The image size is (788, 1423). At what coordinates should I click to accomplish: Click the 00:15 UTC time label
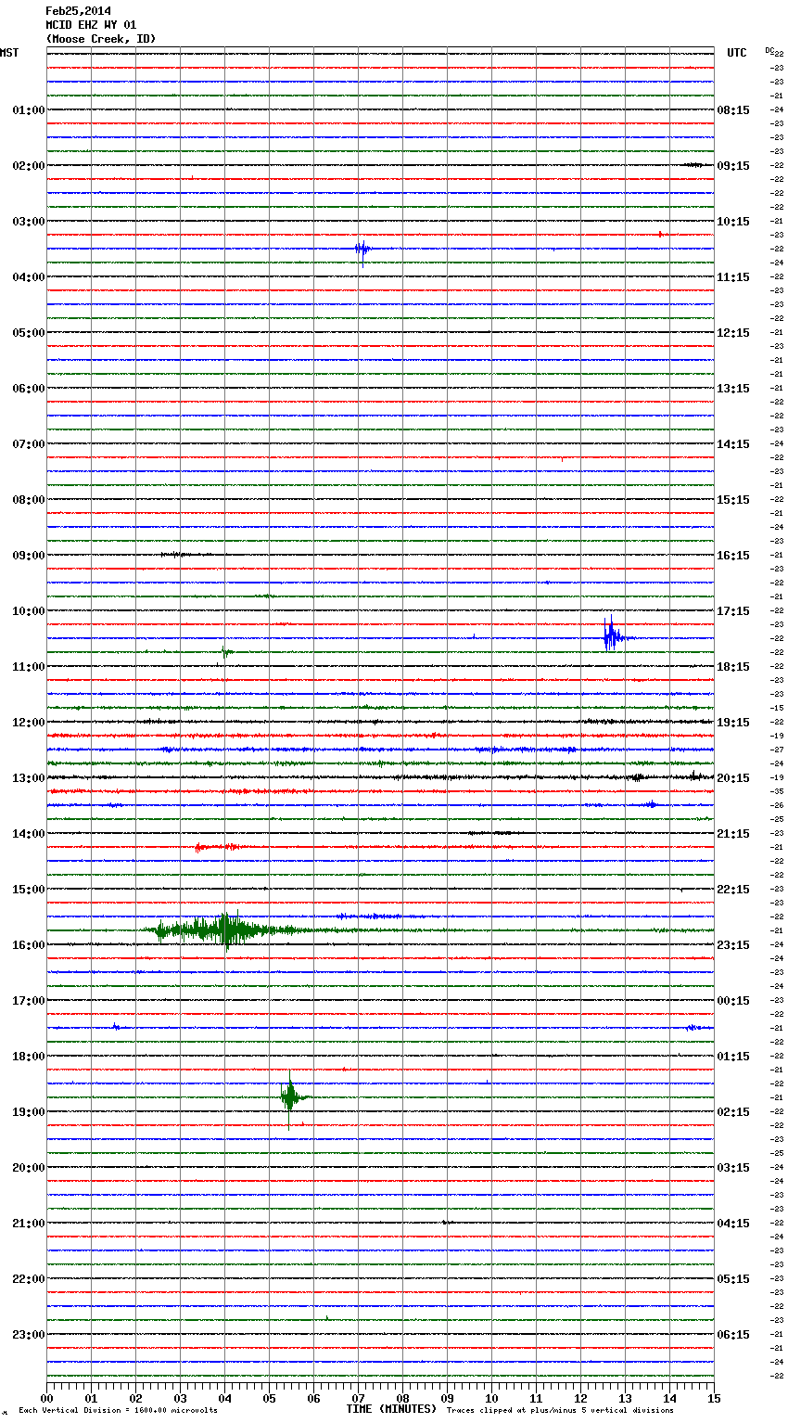tap(733, 1001)
